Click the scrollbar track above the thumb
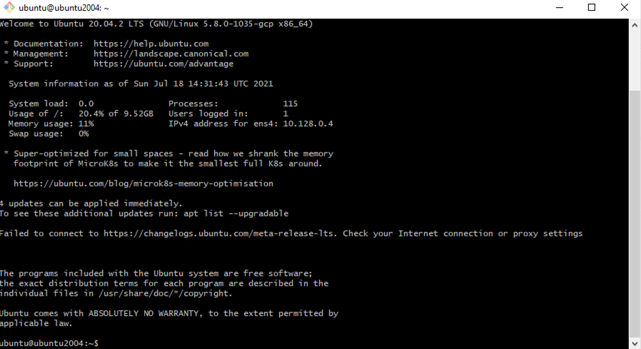Image resolution: width=641 pixels, height=349 pixels. (x=635, y=61)
